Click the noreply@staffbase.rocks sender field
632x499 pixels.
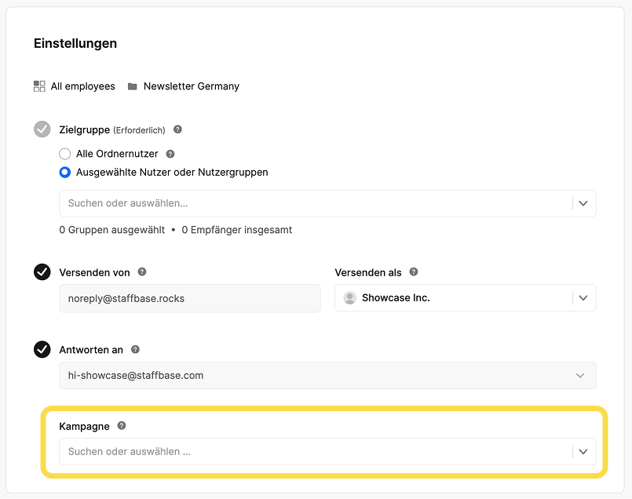(x=190, y=298)
